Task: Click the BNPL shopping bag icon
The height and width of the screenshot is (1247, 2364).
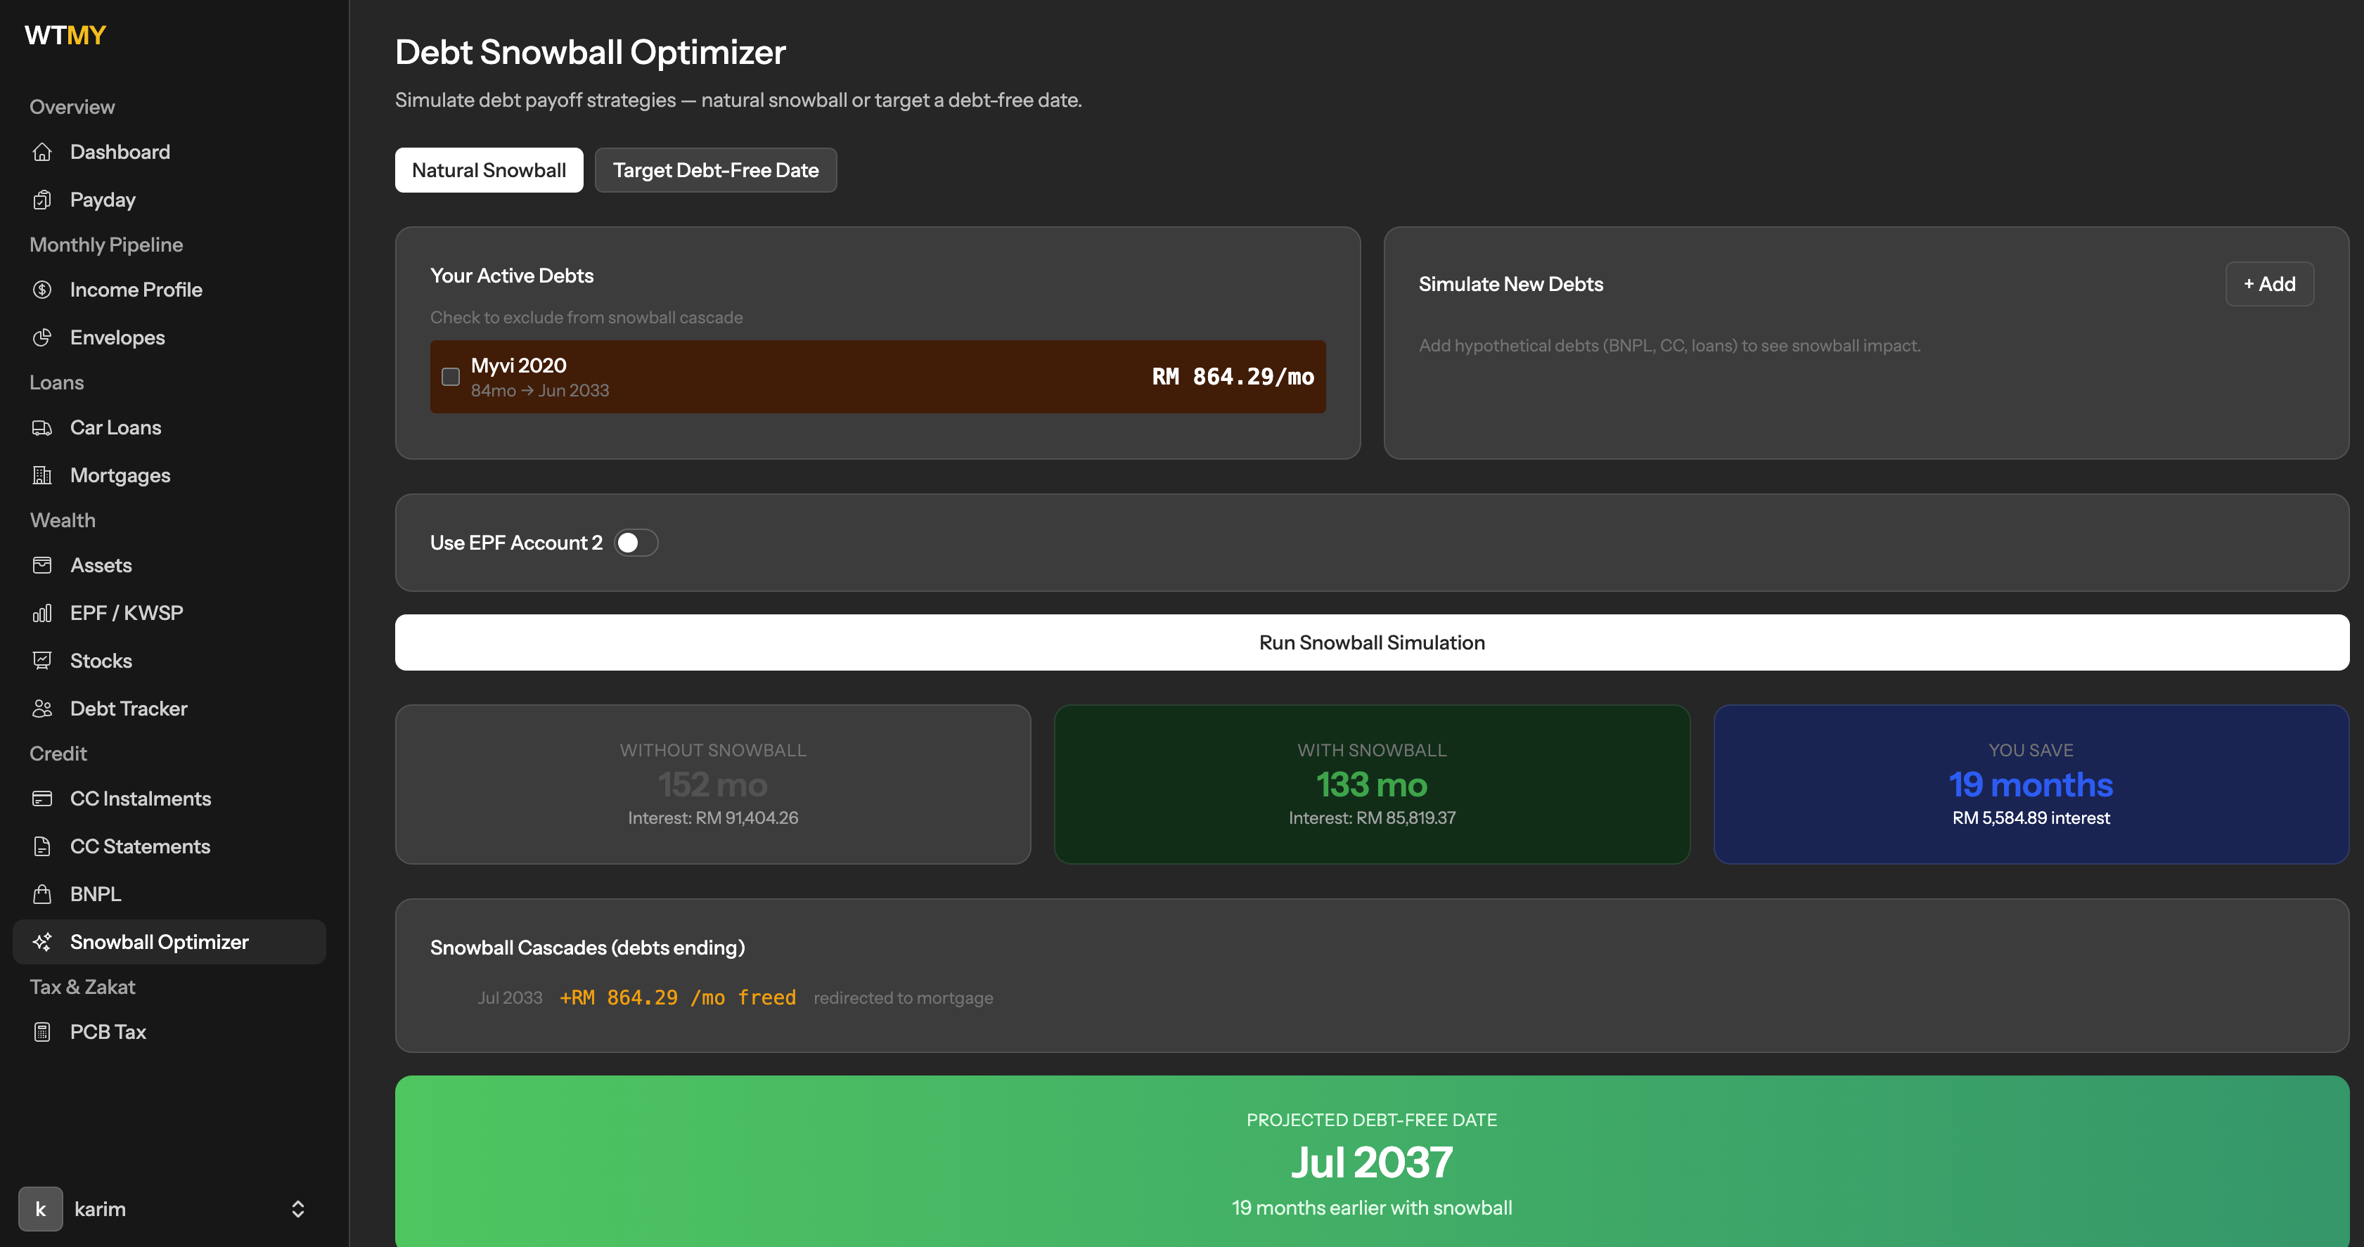Action: coord(42,893)
